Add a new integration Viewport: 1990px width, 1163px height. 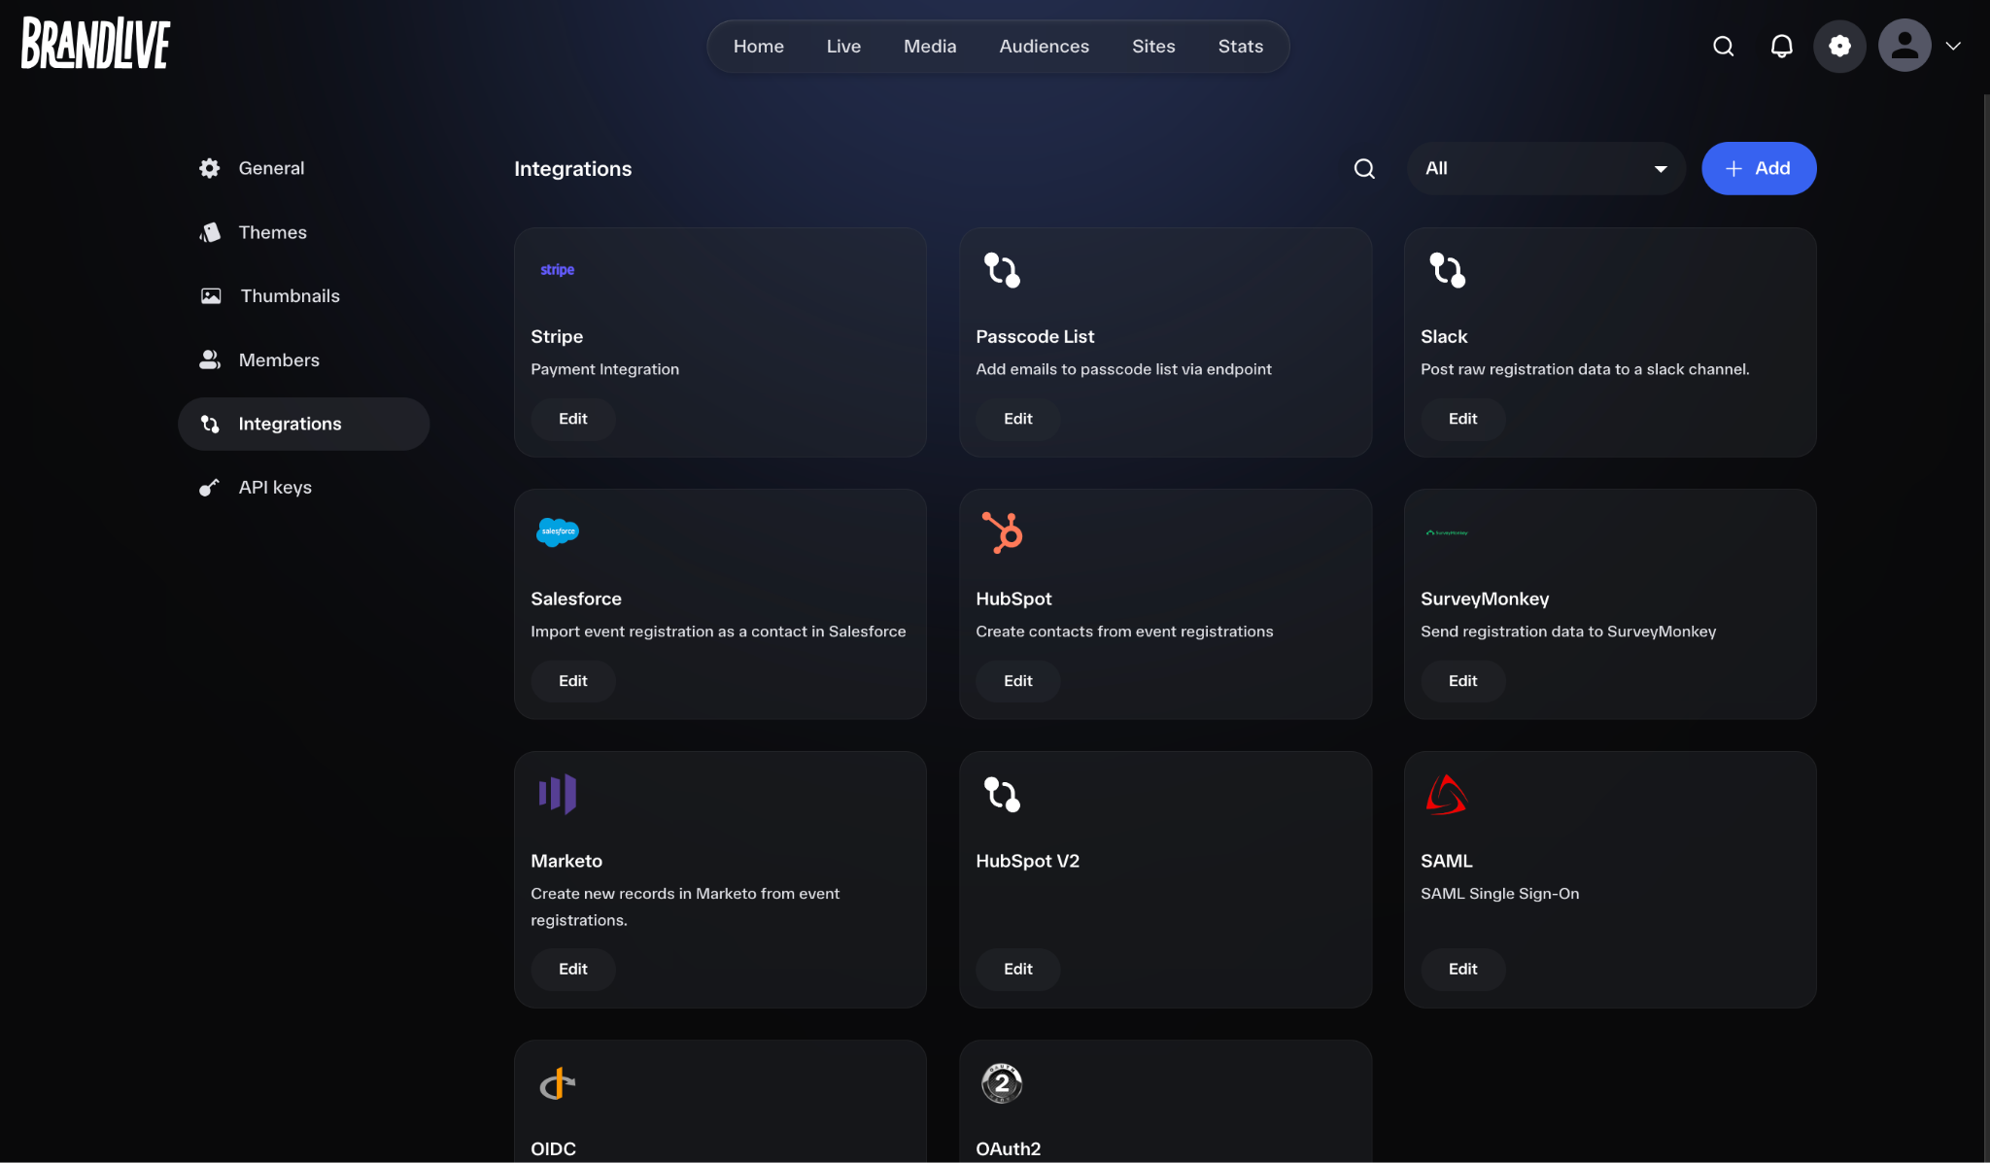point(1759,168)
